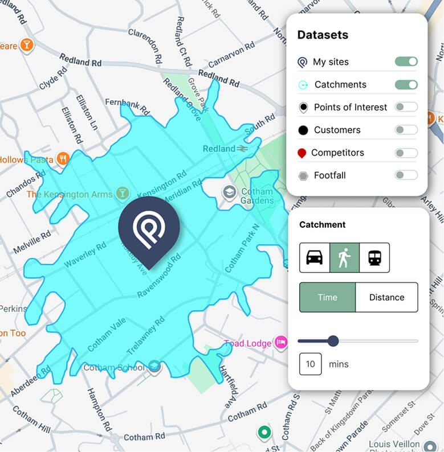The width and height of the screenshot is (444, 452).
Task: Open Toad Lodge hotel marker
Action: click(280, 343)
